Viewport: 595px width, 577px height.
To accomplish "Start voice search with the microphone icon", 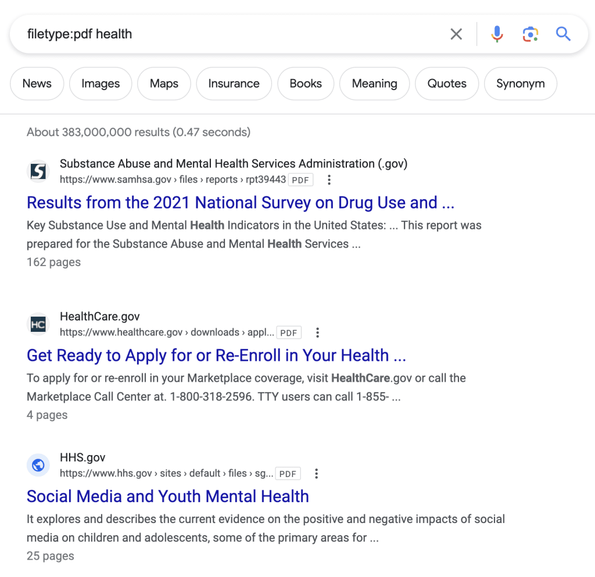I will click(x=497, y=34).
